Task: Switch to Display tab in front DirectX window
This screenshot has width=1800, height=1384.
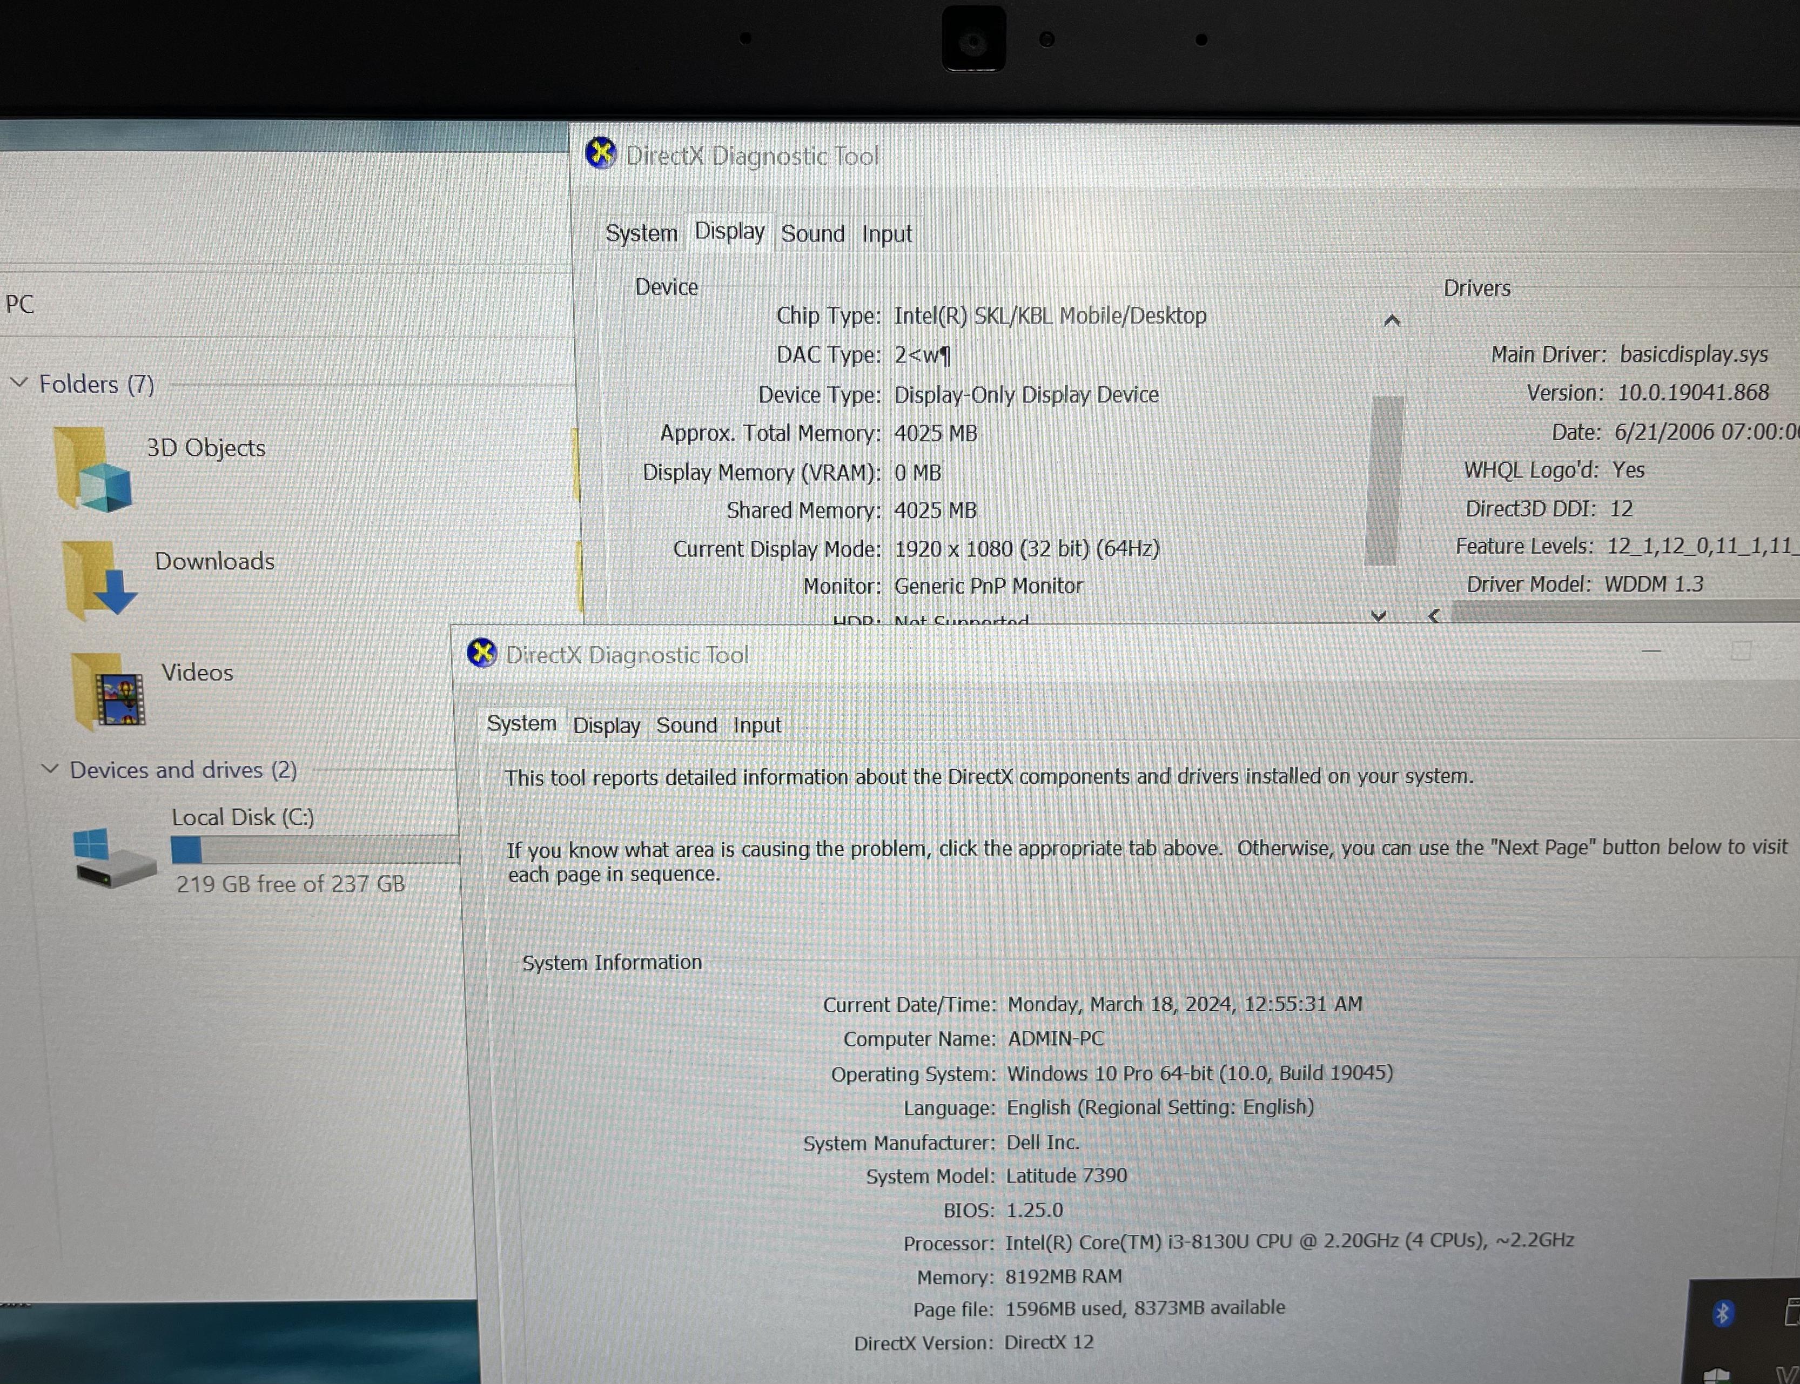Action: pyautogui.click(x=607, y=726)
